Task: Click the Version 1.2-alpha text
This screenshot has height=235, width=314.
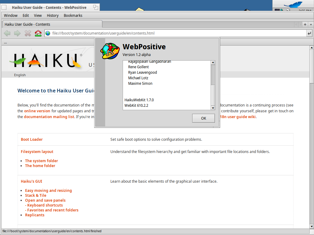Action: tap(136, 55)
